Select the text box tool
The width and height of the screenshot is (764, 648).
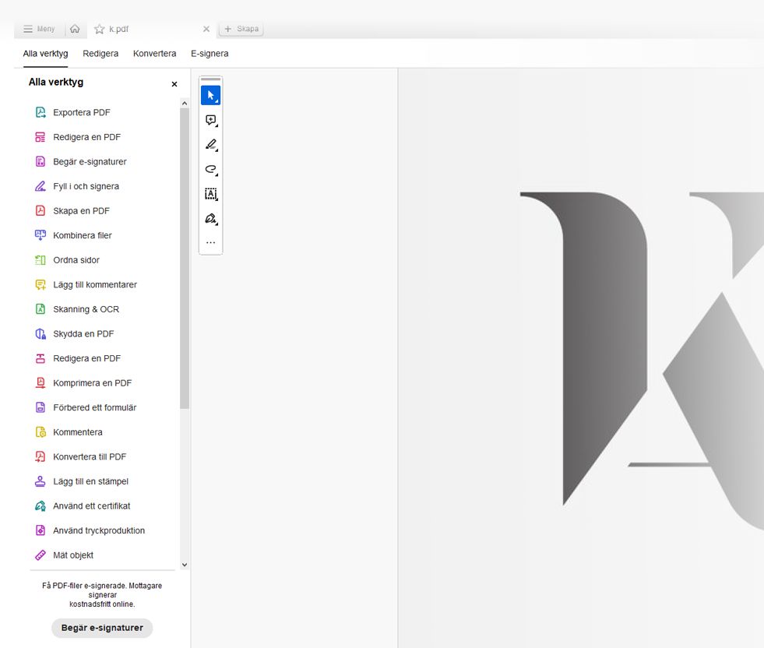210,194
